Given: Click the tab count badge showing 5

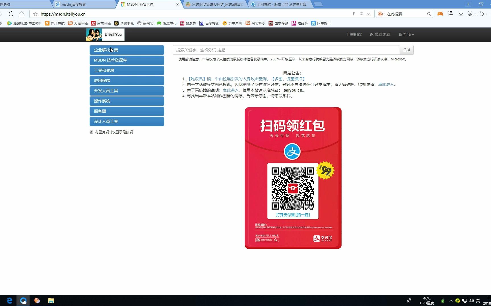Looking at the screenshot, I should tap(468, 4).
